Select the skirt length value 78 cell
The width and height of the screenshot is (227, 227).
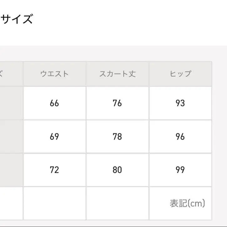(x=117, y=137)
